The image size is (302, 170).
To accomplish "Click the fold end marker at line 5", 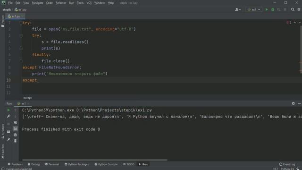I will [x=21, y=48].
